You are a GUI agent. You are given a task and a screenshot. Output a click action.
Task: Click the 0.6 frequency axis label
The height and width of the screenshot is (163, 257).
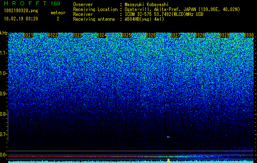(3, 155)
